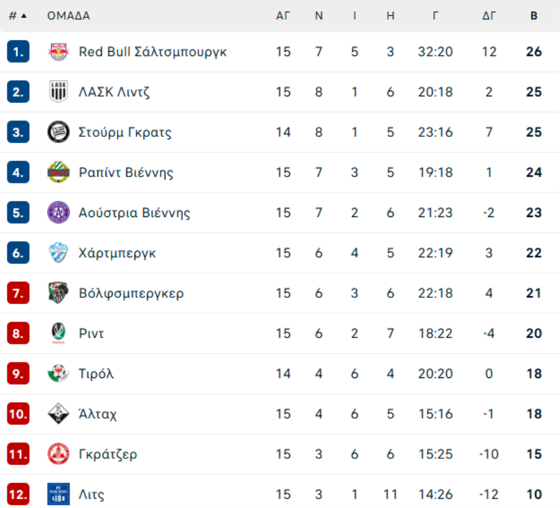Sort by ΔΓ goal difference header

(x=489, y=16)
